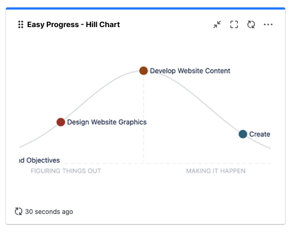Click the dashed center line of the hill

point(144,118)
